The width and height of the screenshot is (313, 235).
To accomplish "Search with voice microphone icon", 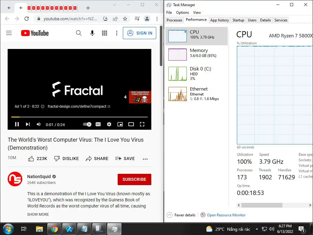I will click(92, 33).
